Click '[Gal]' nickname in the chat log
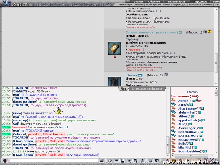 [15, 124]
